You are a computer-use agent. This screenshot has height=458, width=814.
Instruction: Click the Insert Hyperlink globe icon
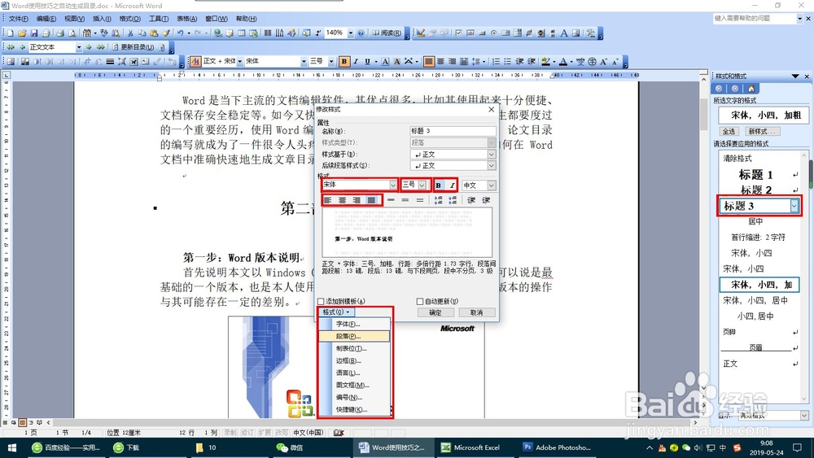218,33
